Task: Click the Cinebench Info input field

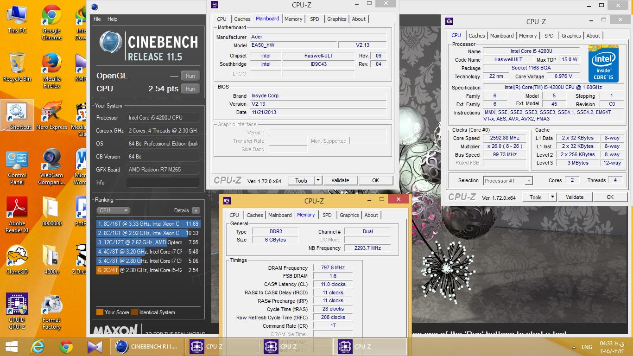Action: click(x=163, y=183)
